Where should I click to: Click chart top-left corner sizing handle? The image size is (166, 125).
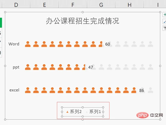[x=5, y=12]
